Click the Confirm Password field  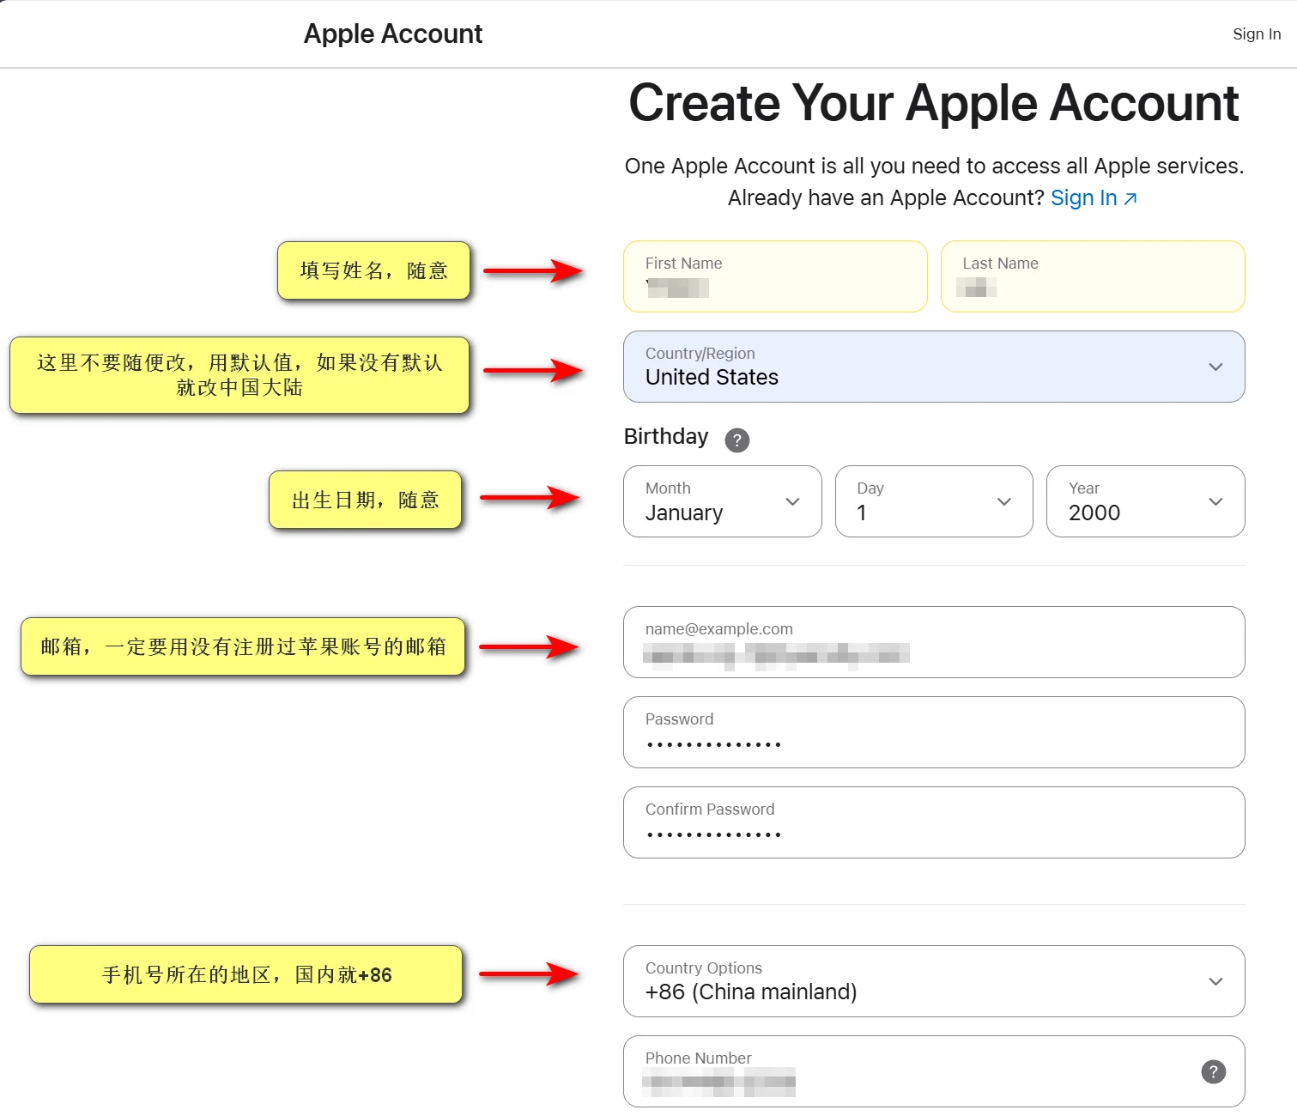click(x=934, y=822)
